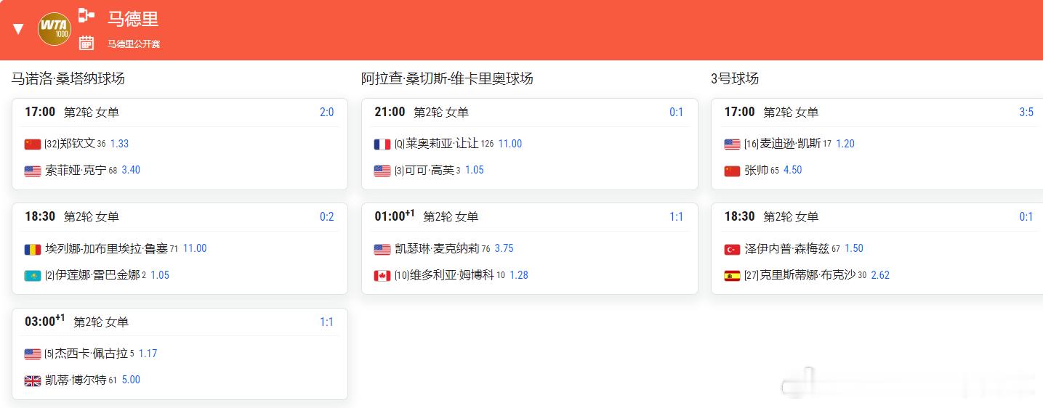Collapse the 马德里 tournament section arrow

(x=18, y=29)
